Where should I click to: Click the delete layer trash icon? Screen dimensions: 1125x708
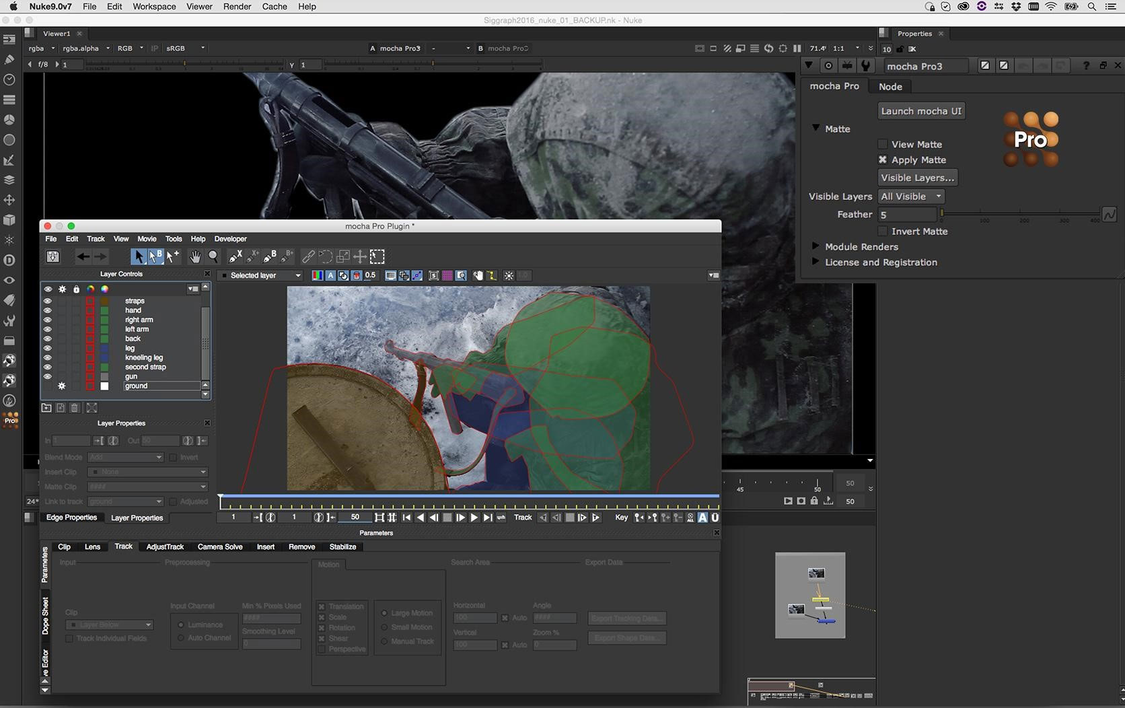point(75,407)
